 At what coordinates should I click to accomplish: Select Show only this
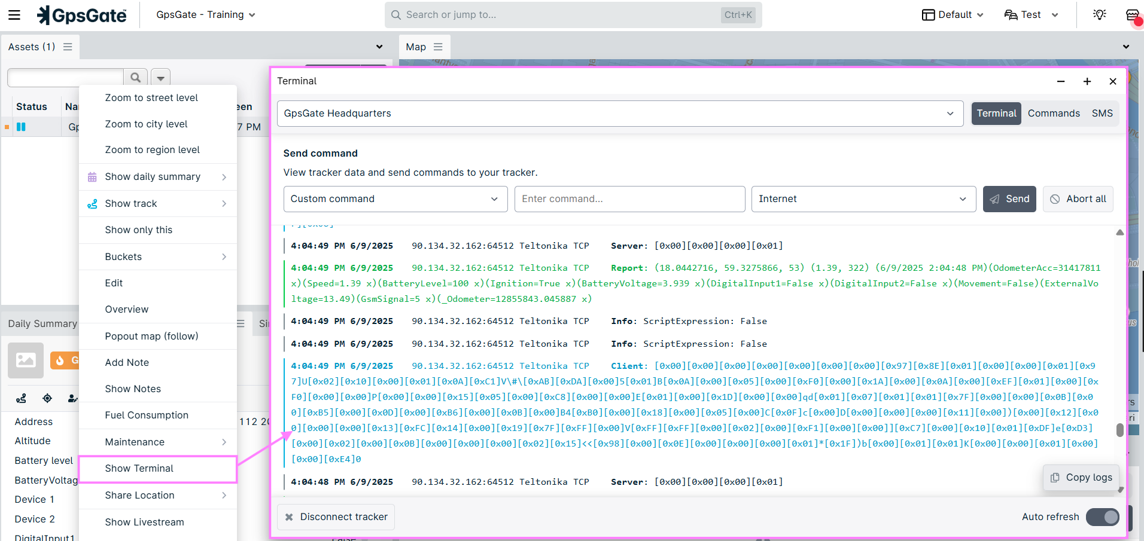pos(158,230)
